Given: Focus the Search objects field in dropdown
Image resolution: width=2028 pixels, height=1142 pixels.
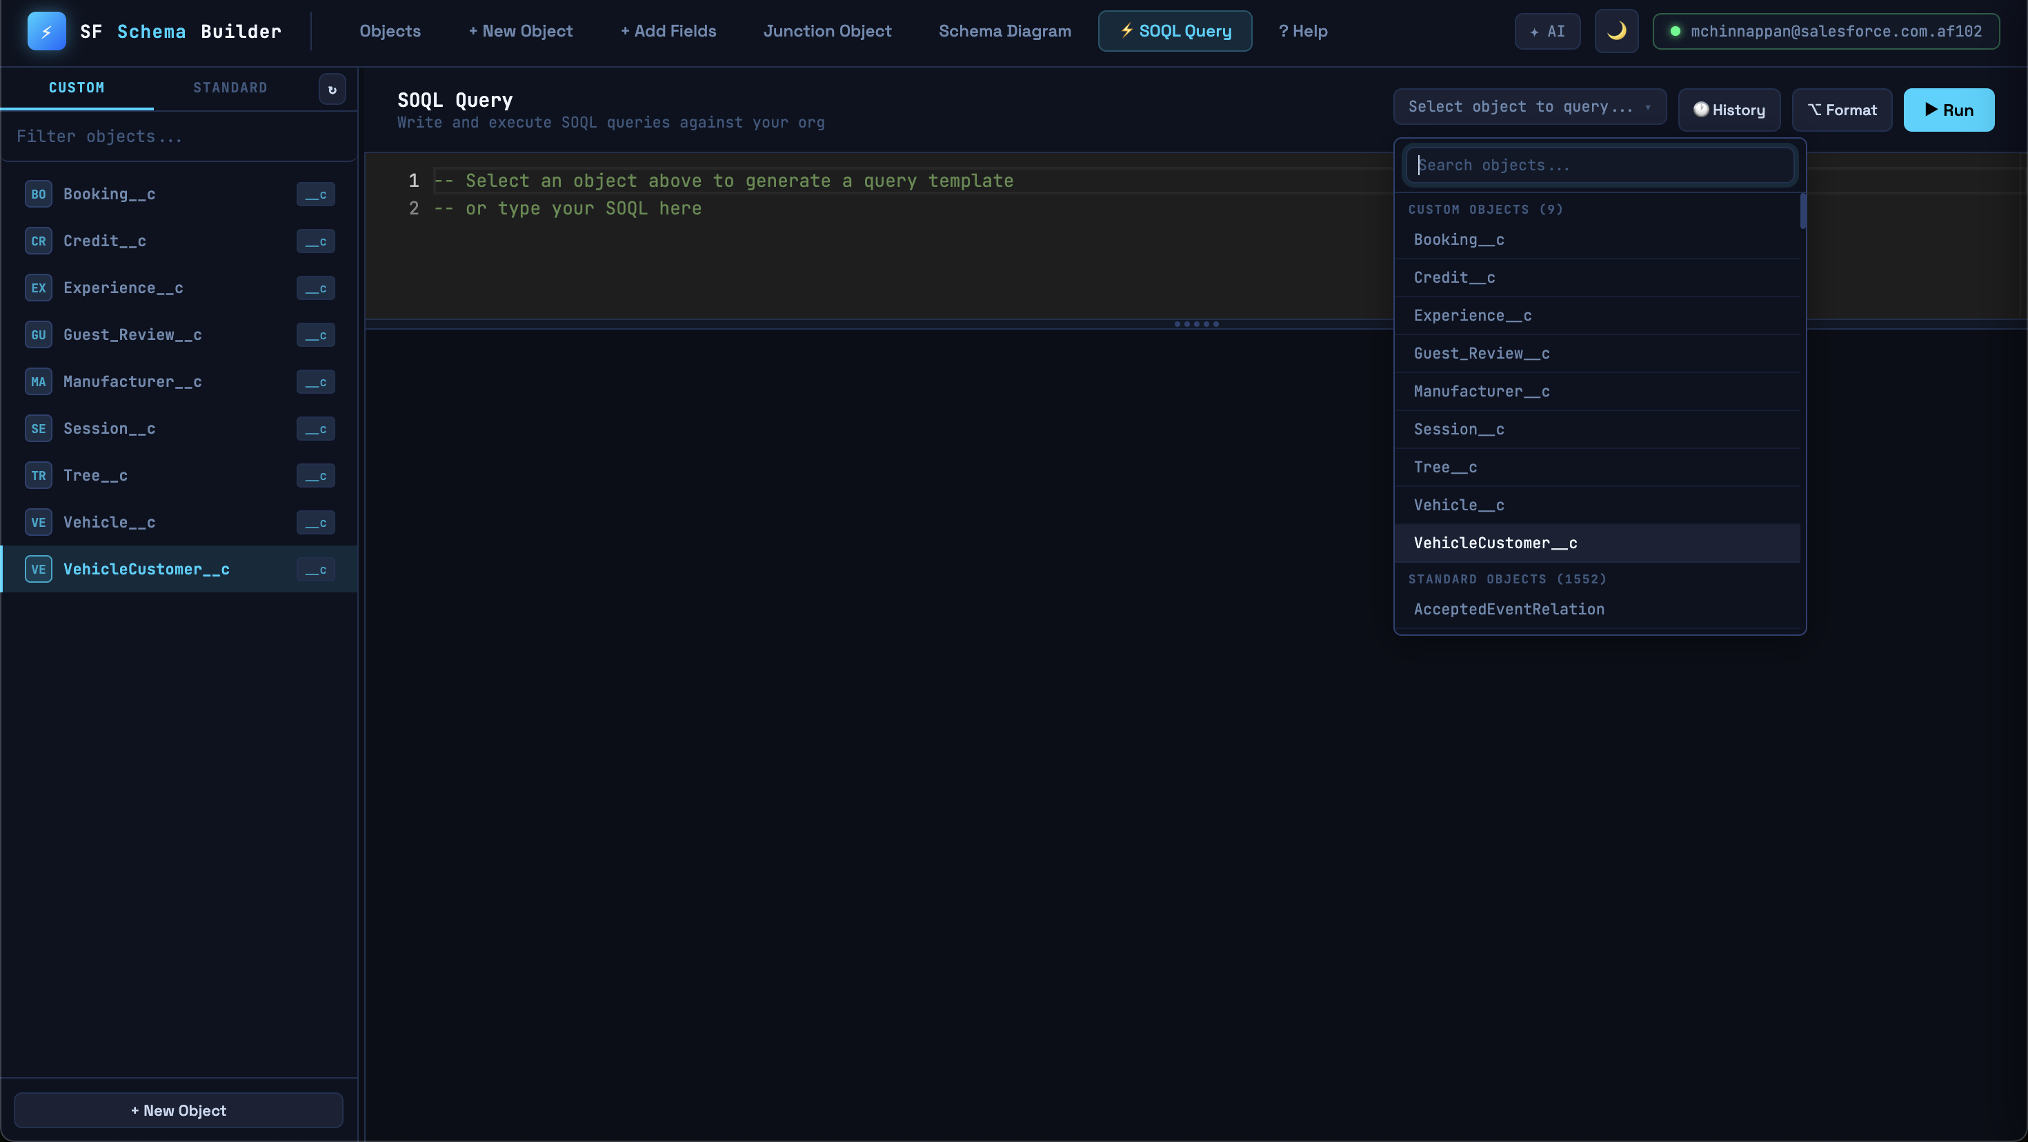Looking at the screenshot, I should tap(1600, 166).
